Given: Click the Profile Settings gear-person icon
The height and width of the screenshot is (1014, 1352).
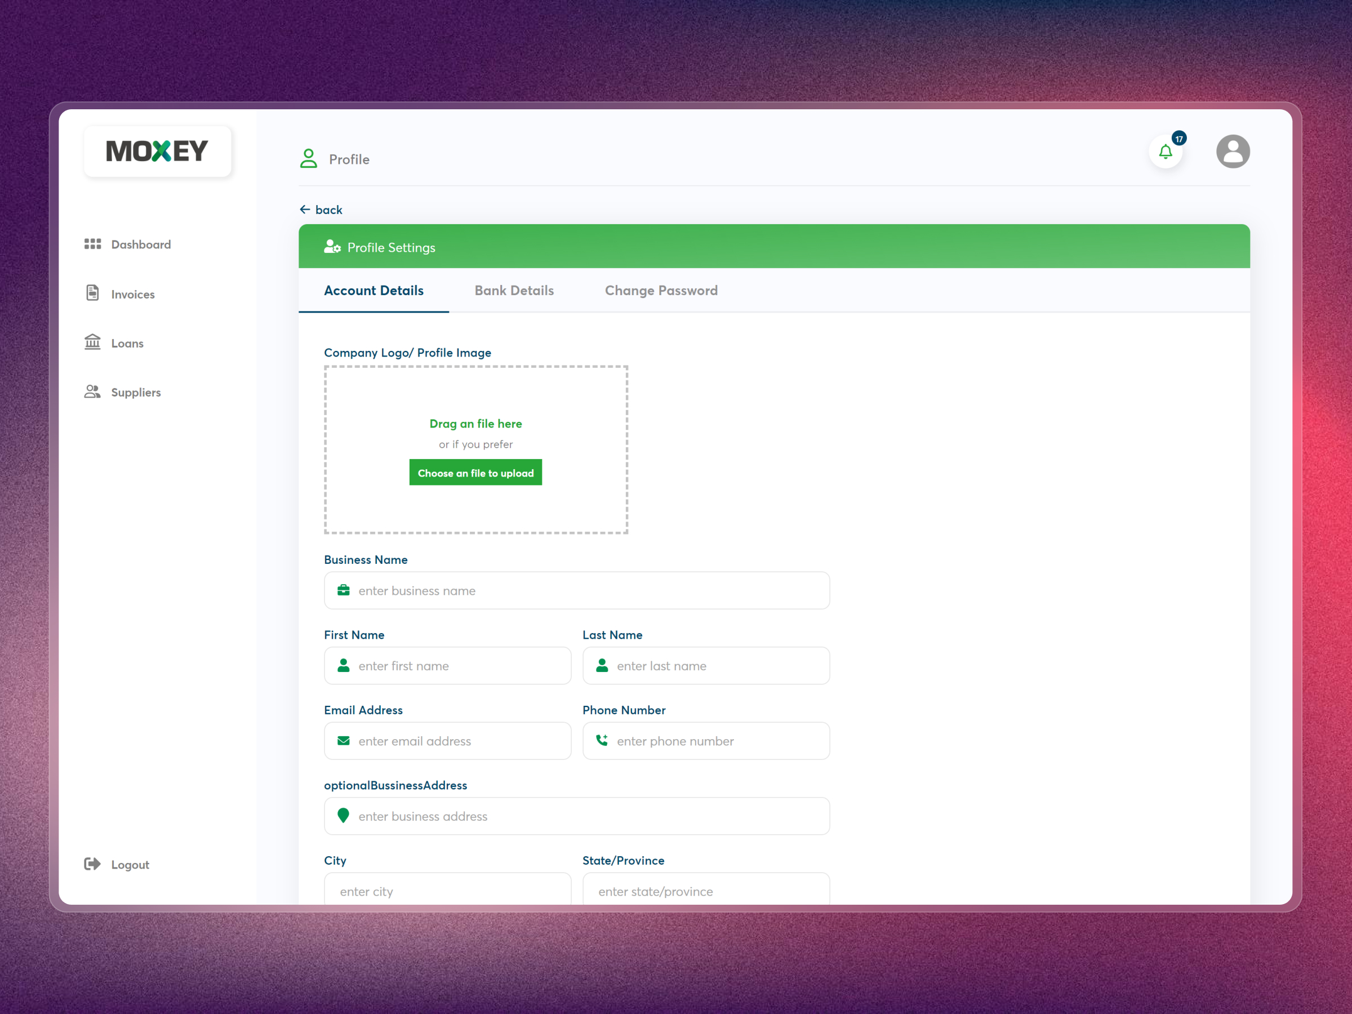Looking at the screenshot, I should point(332,247).
